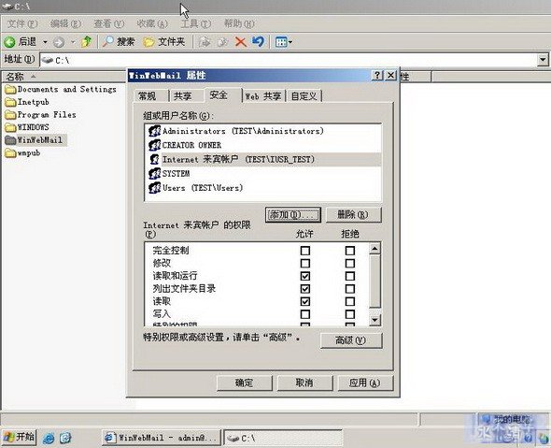Screen dimensions: 551x448
Task: Open the 查看(V) menu
Action: point(109,24)
